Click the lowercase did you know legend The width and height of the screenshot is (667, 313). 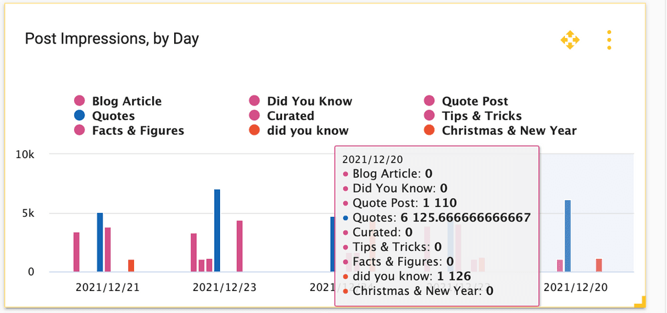(307, 131)
